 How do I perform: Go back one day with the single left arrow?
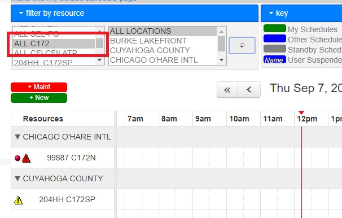tap(249, 89)
